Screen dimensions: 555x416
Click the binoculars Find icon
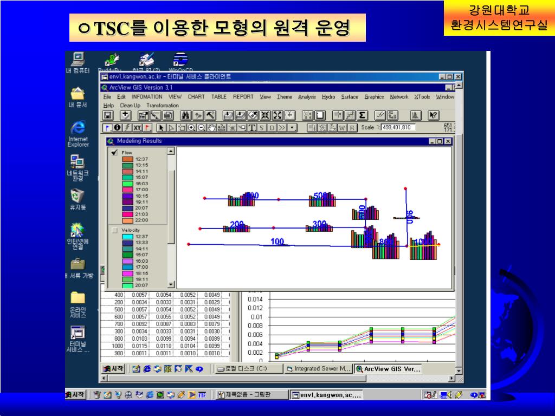185,115
